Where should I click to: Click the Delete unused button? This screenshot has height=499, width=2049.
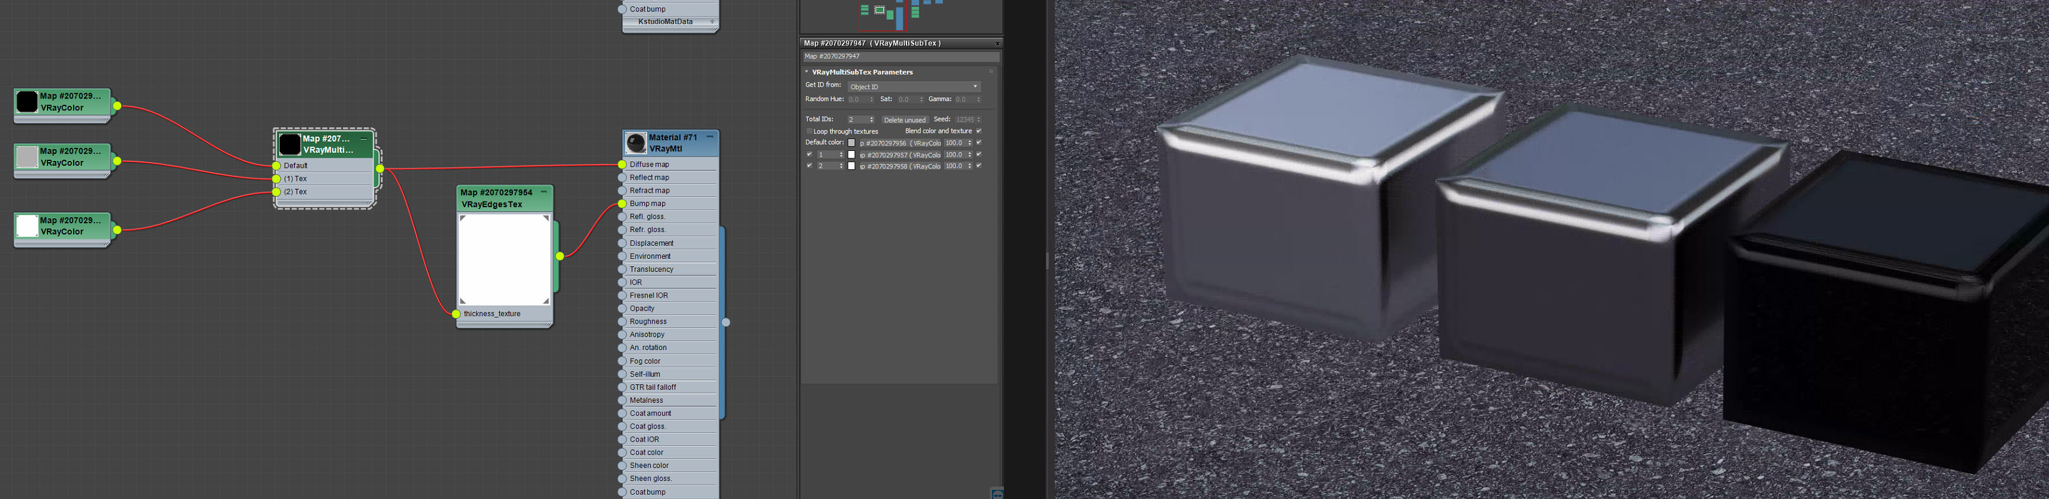tap(905, 120)
